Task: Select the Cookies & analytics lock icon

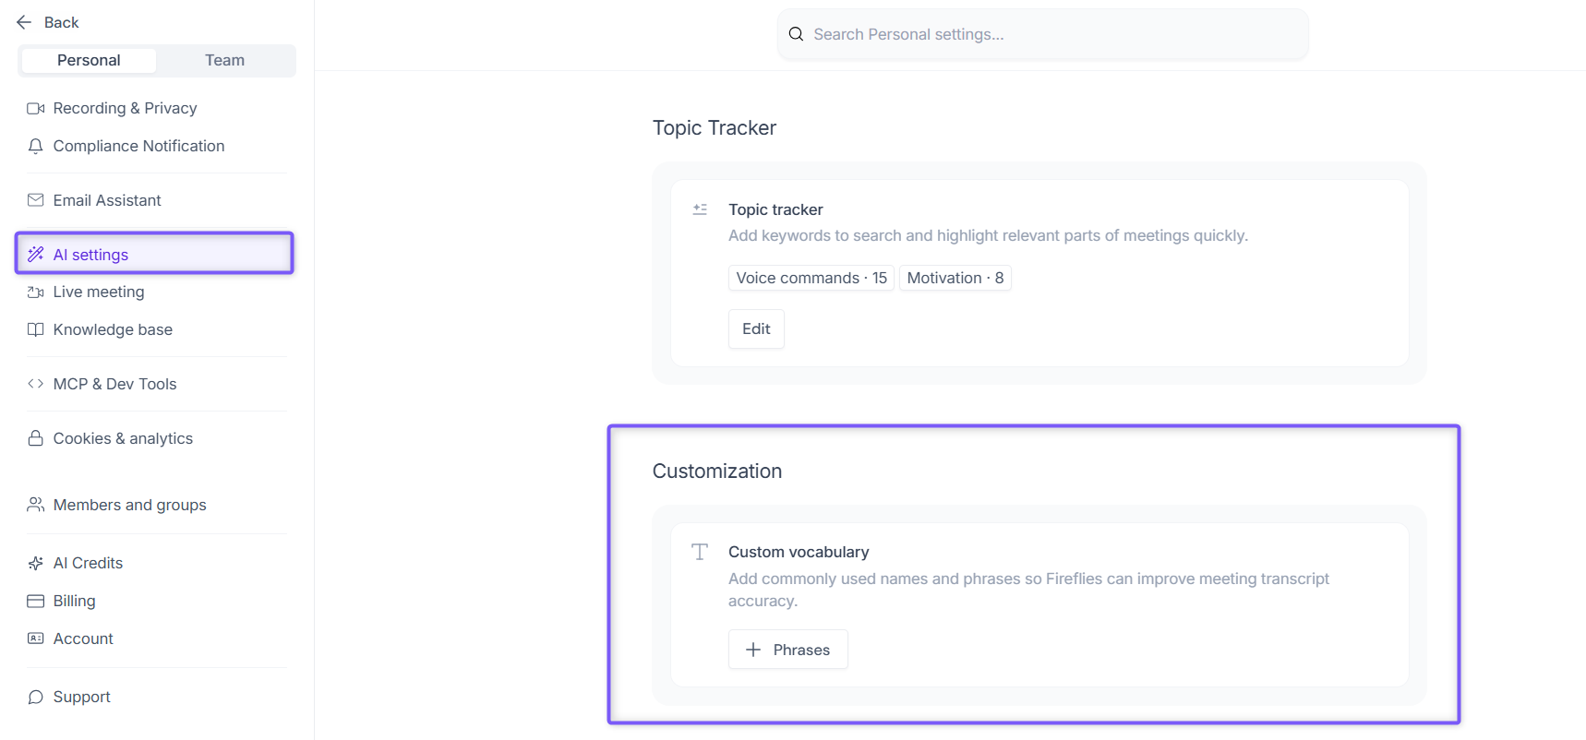Action: pyautogui.click(x=36, y=438)
